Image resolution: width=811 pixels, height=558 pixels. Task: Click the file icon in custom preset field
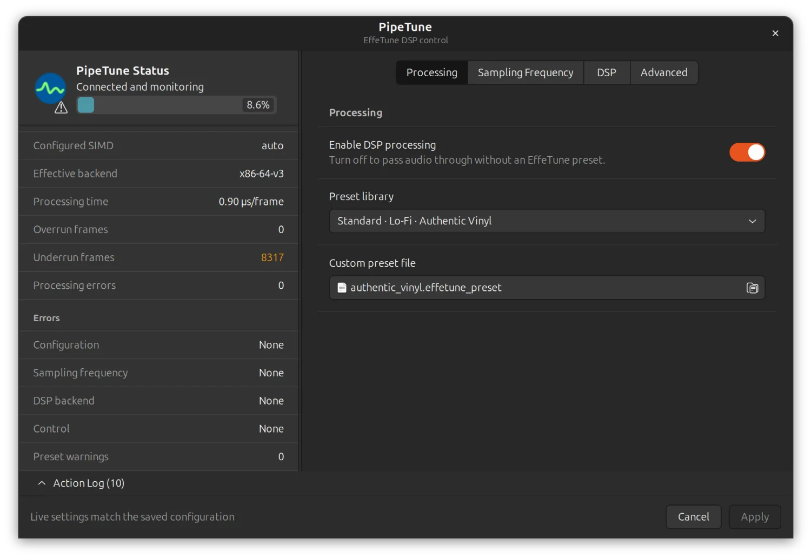342,288
